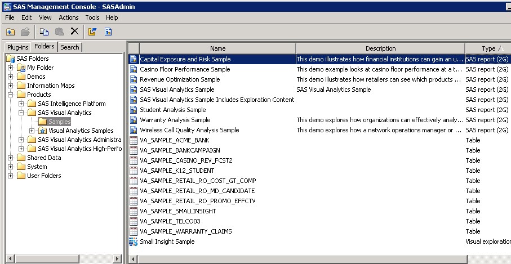Click the starred Visual Analytics Samples folder icon
The image size is (511, 264).
pyautogui.click(x=42, y=131)
